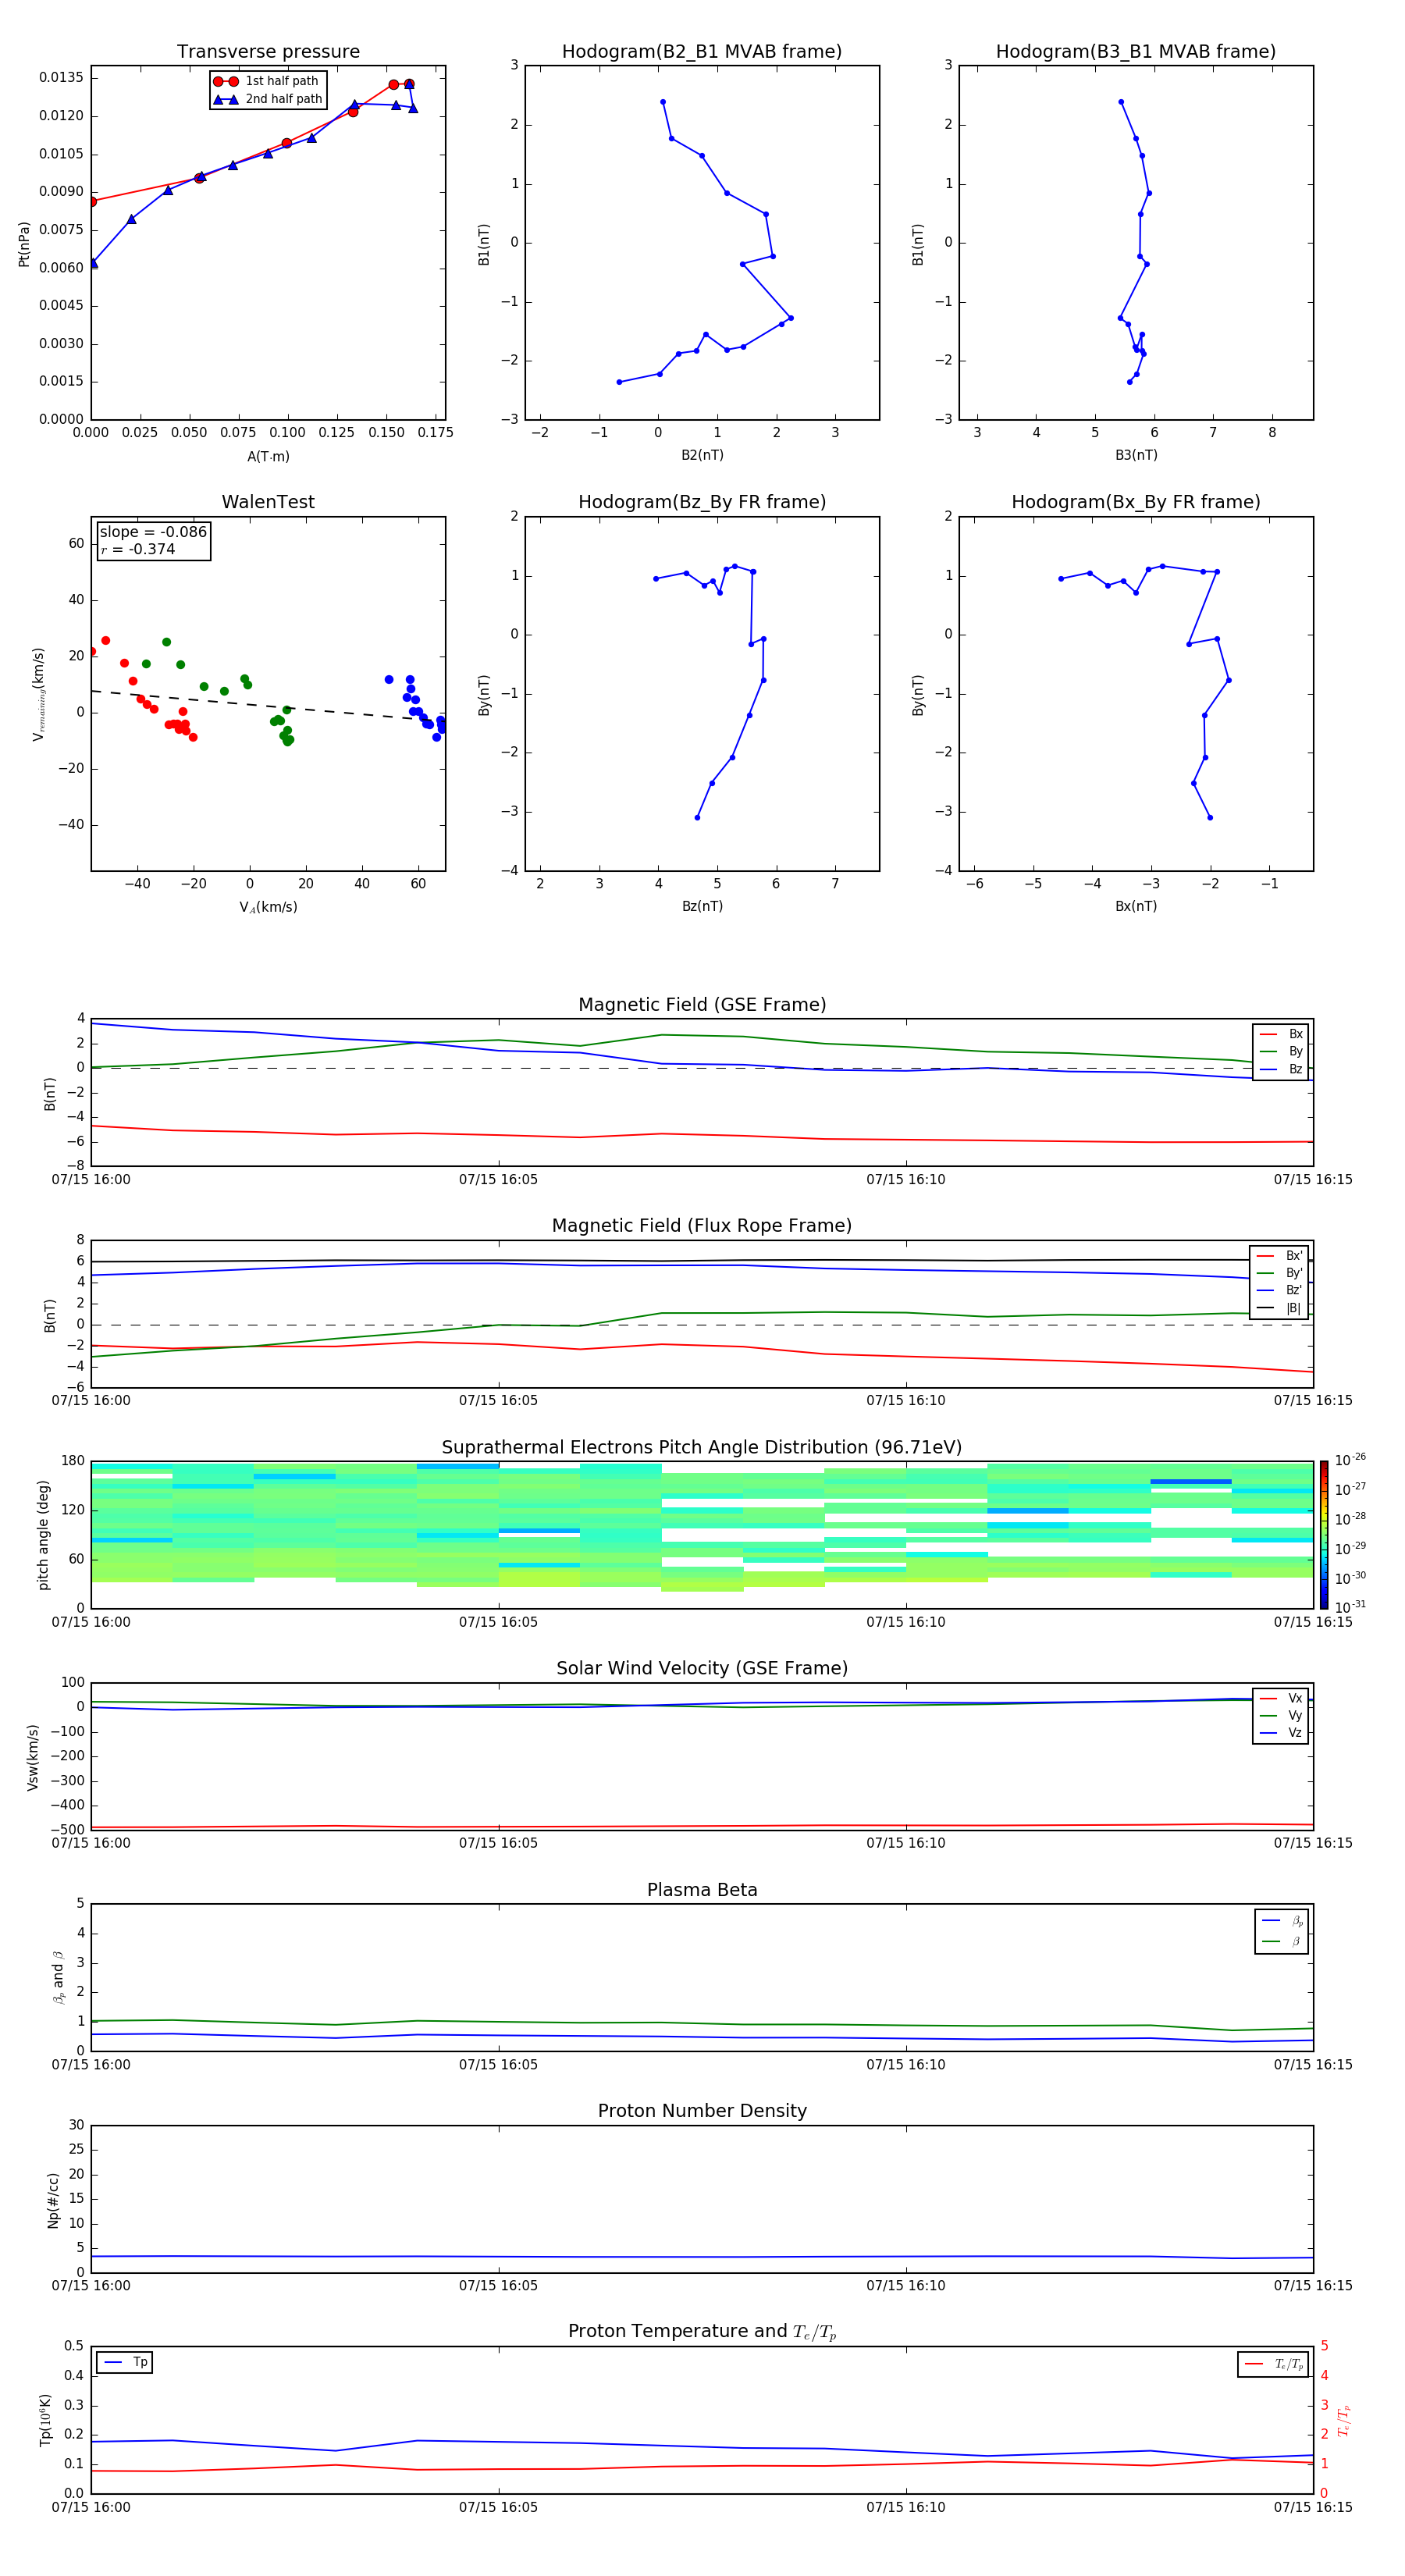The height and width of the screenshot is (2576, 1405).
Task: Click the 'r = -0.374' correlation annotation
Action: tap(138, 549)
